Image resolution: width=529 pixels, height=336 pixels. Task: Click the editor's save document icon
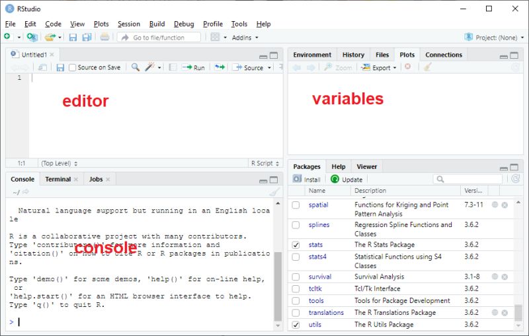click(60, 68)
